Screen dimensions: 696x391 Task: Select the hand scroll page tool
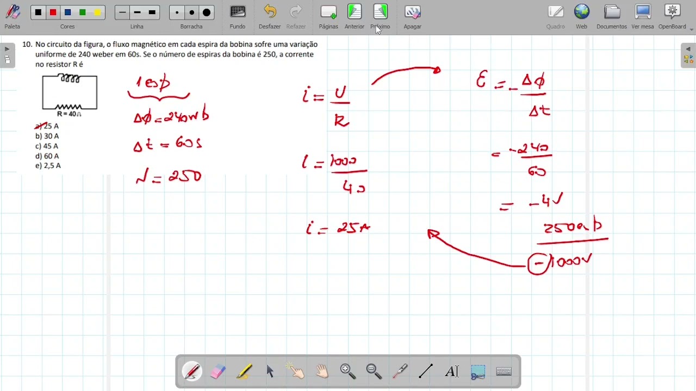tap(322, 371)
